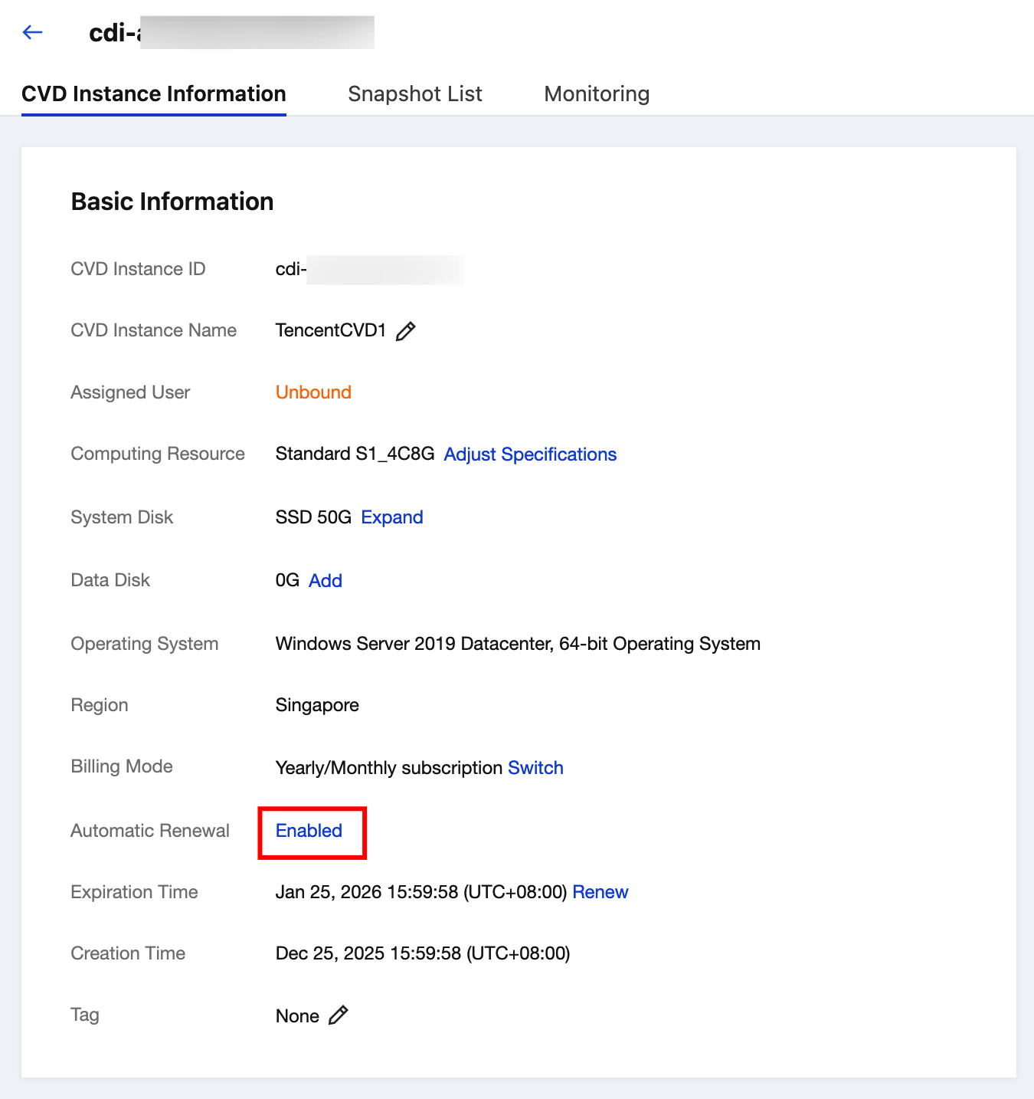Viewport: 1034px width, 1099px height.
Task: Edit the Tag pencil icon
Action: click(x=339, y=1015)
